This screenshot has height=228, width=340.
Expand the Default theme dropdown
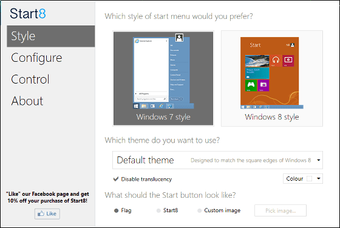click(217, 160)
